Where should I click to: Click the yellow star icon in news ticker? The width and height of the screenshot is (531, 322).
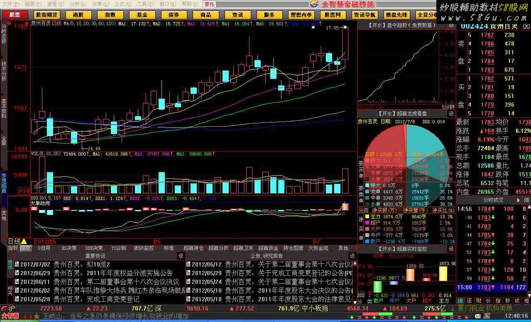37,316
